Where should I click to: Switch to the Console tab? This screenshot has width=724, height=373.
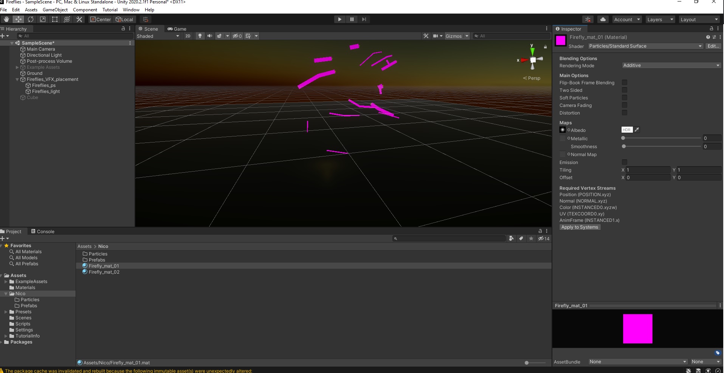[x=43, y=231]
